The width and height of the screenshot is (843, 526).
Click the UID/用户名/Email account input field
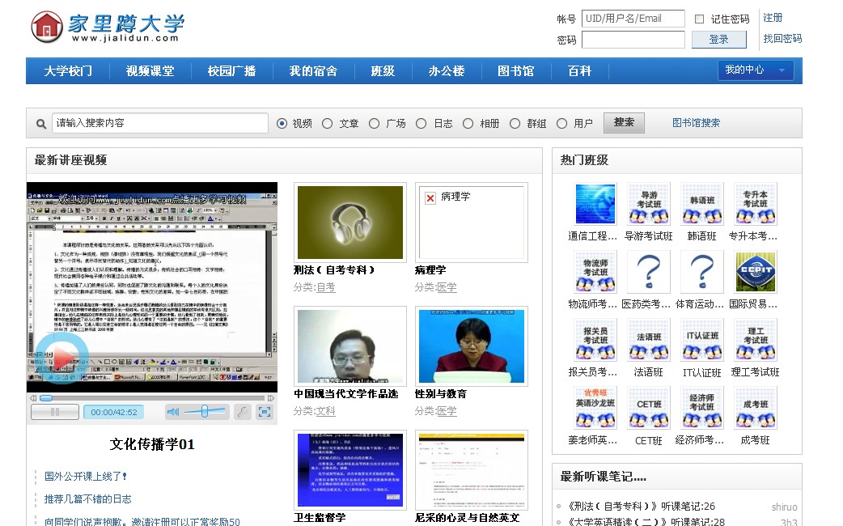pos(633,18)
